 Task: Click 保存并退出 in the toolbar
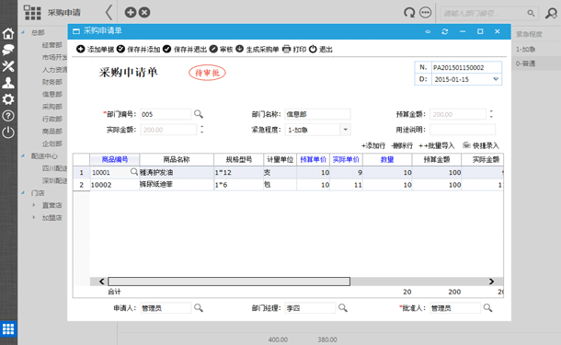click(x=185, y=49)
